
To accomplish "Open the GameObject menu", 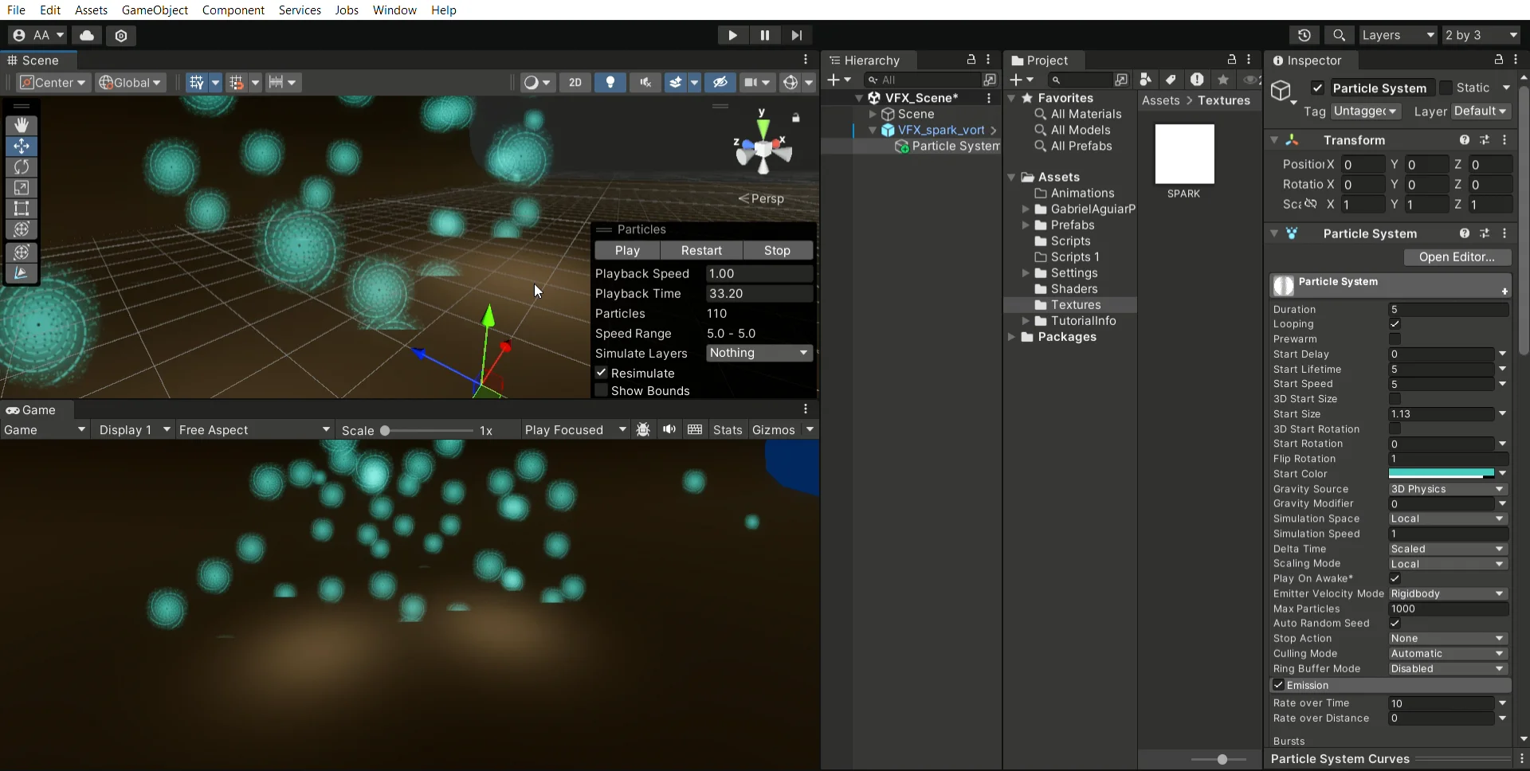I will [x=155, y=10].
